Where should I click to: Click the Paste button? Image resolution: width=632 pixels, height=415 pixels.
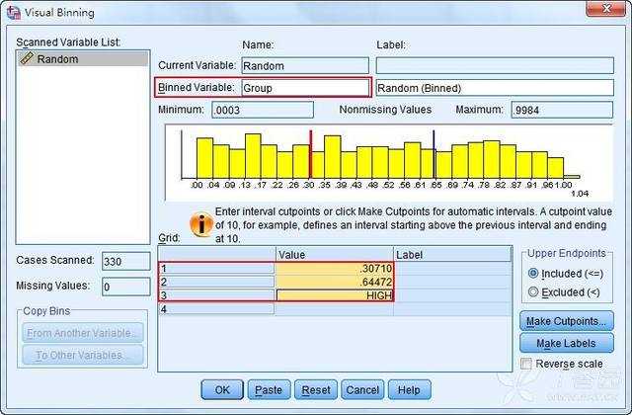pos(269,390)
